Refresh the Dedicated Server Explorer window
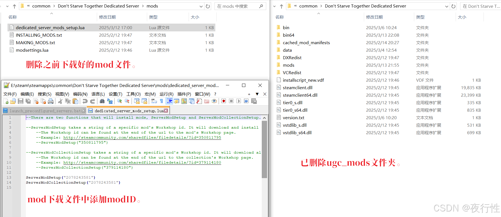The width and height of the screenshot is (501, 217). coord(453,6)
